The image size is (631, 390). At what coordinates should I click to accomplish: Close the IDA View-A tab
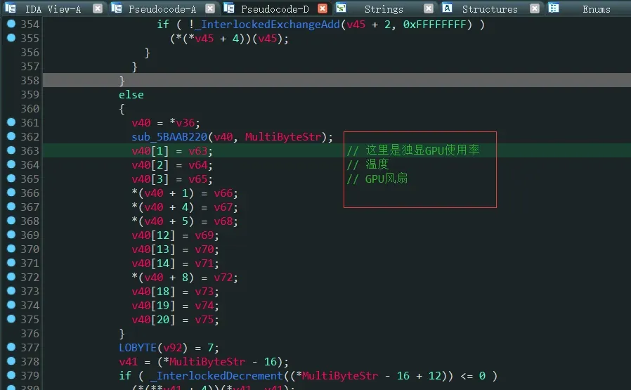pos(98,8)
